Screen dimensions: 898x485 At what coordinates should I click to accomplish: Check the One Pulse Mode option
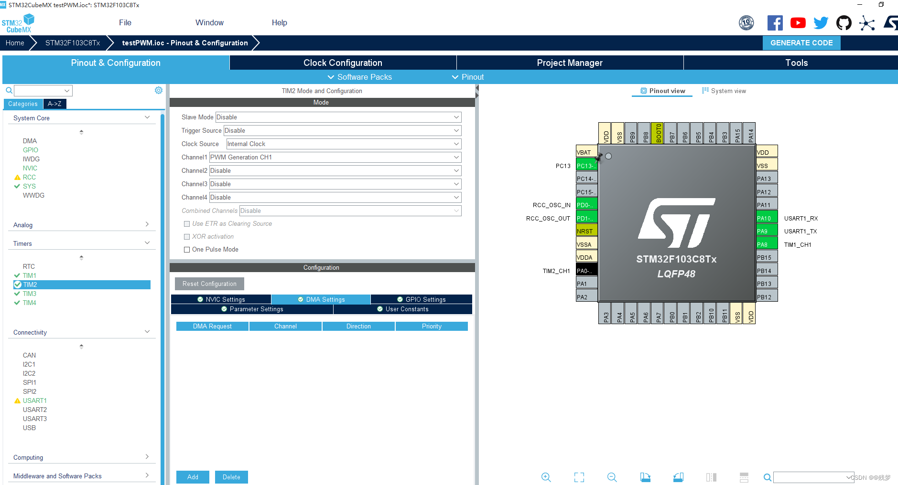(187, 249)
